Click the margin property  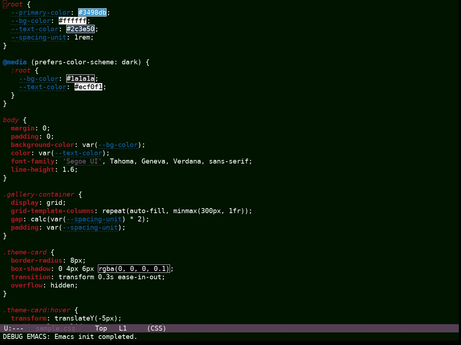click(x=23, y=128)
